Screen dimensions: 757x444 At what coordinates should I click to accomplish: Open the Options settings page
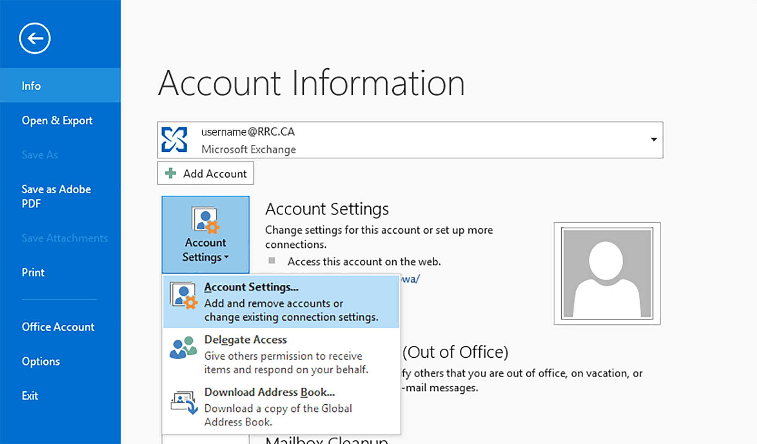coord(40,361)
